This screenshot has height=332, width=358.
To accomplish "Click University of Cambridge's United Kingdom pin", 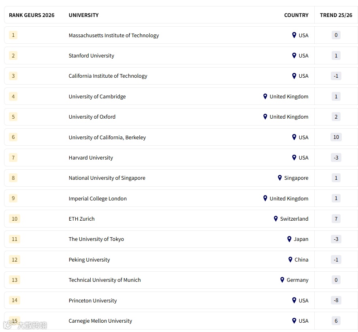I will tap(265, 96).
